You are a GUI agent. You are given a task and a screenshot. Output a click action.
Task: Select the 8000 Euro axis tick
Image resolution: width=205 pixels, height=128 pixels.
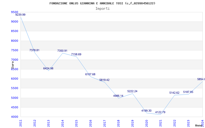(x=15, y=41)
